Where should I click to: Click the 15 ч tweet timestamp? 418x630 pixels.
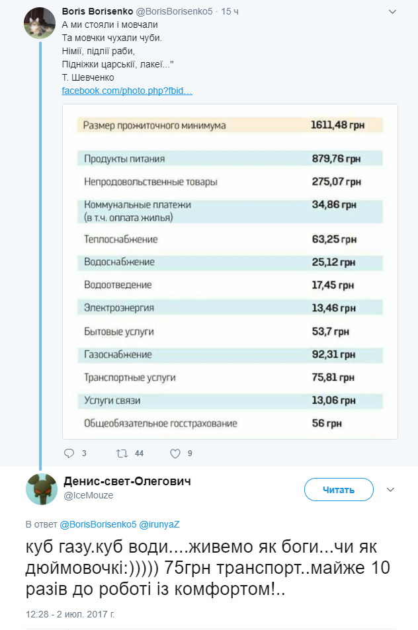230,11
